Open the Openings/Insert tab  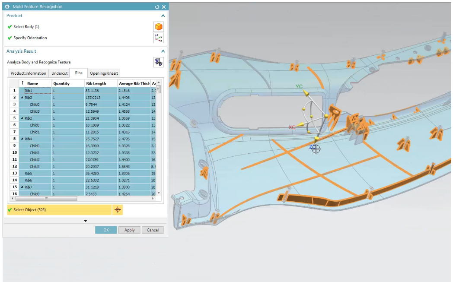pyautogui.click(x=103, y=73)
